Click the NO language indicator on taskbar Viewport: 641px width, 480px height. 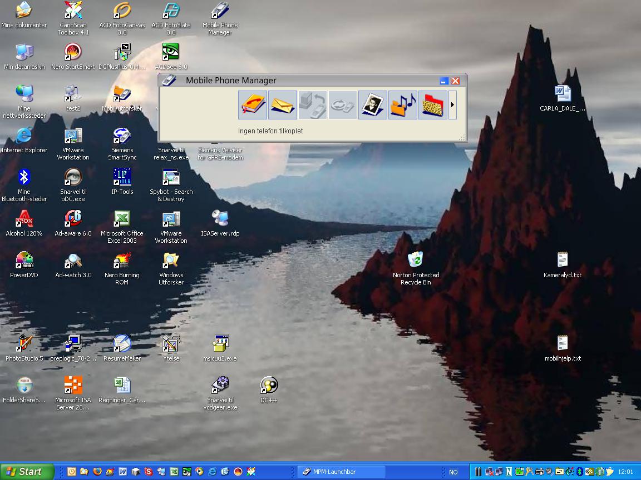click(x=453, y=472)
